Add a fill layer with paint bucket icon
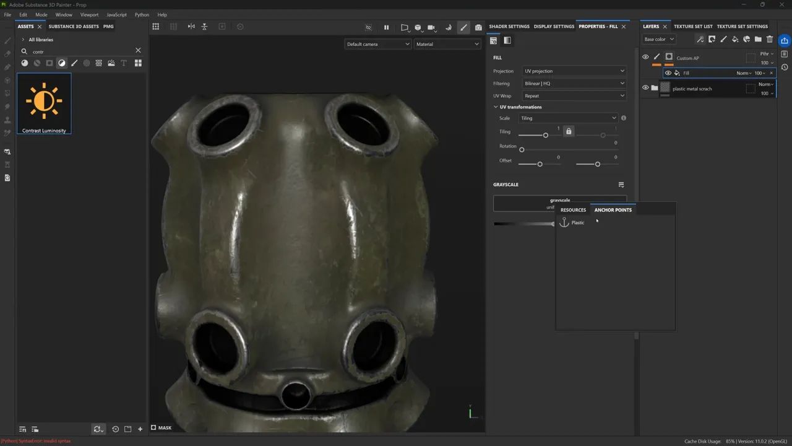The image size is (792, 446). coord(735,39)
